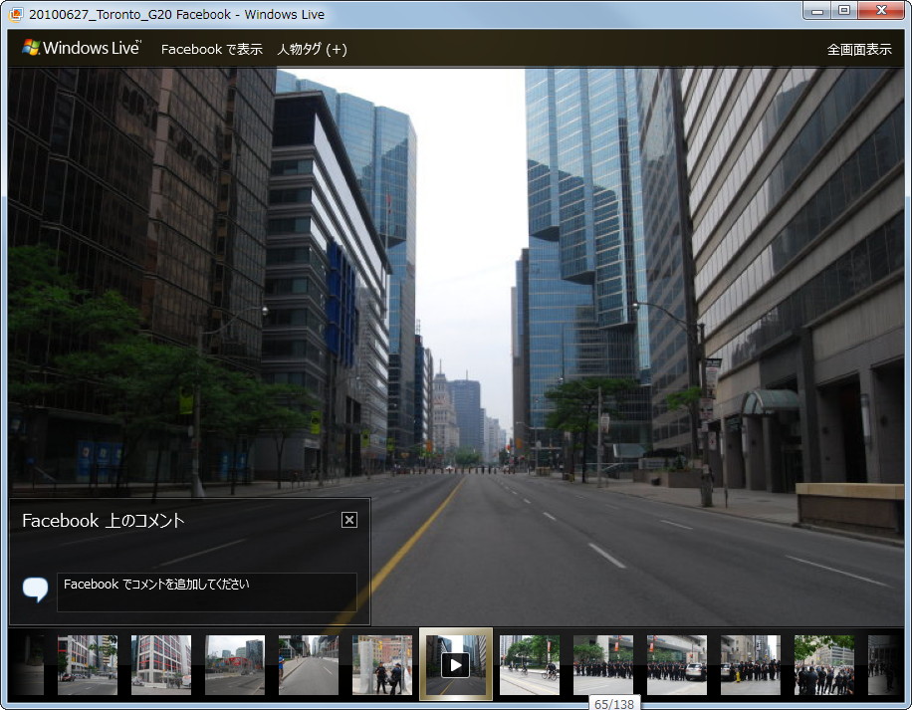Close the Facebook comments panel
The height and width of the screenshot is (710, 912).
(x=349, y=520)
